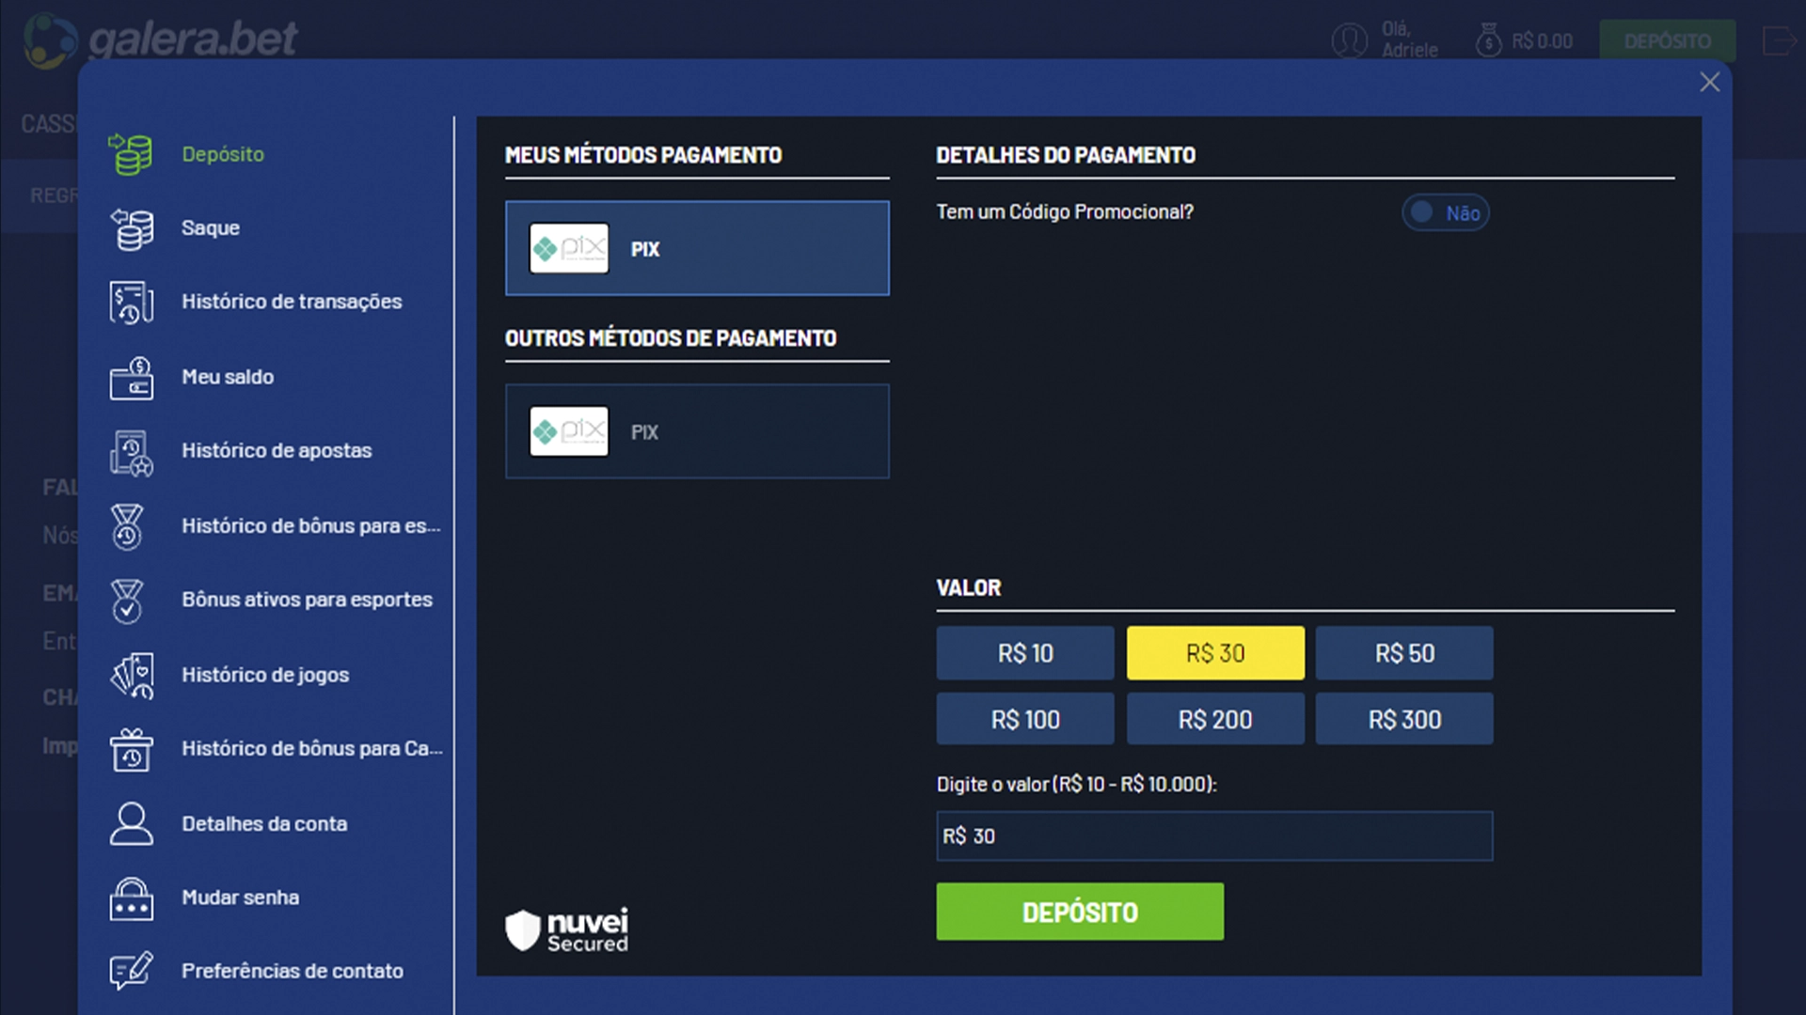Click the Saque coins icon
The width and height of the screenshot is (1806, 1015).
point(132,228)
